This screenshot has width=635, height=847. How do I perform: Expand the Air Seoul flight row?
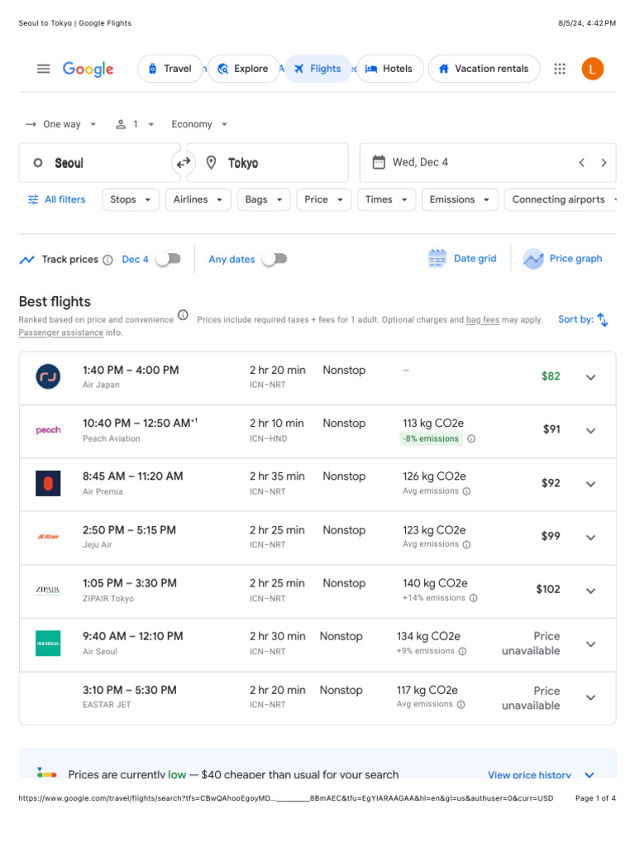point(590,644)
